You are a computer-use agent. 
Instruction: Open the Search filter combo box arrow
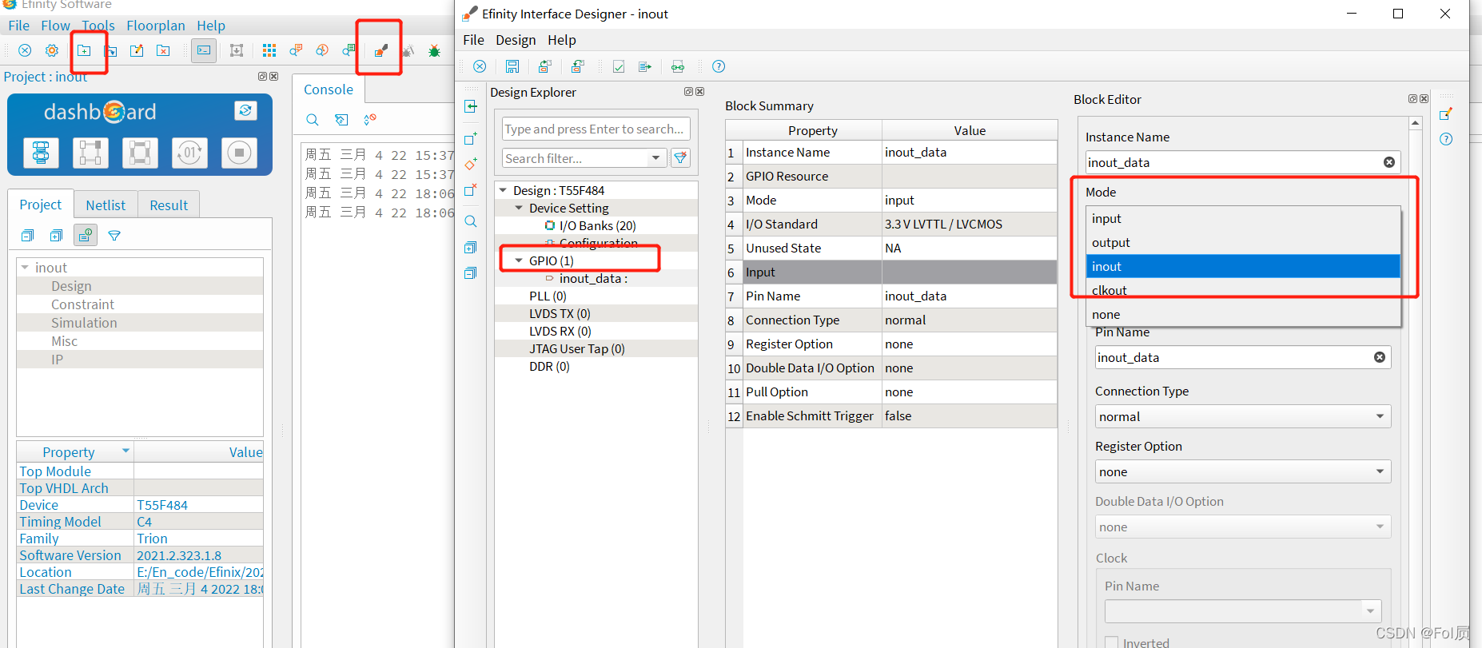656,158
